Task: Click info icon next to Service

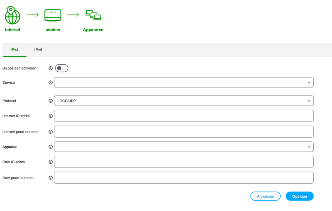Action: 51,82
